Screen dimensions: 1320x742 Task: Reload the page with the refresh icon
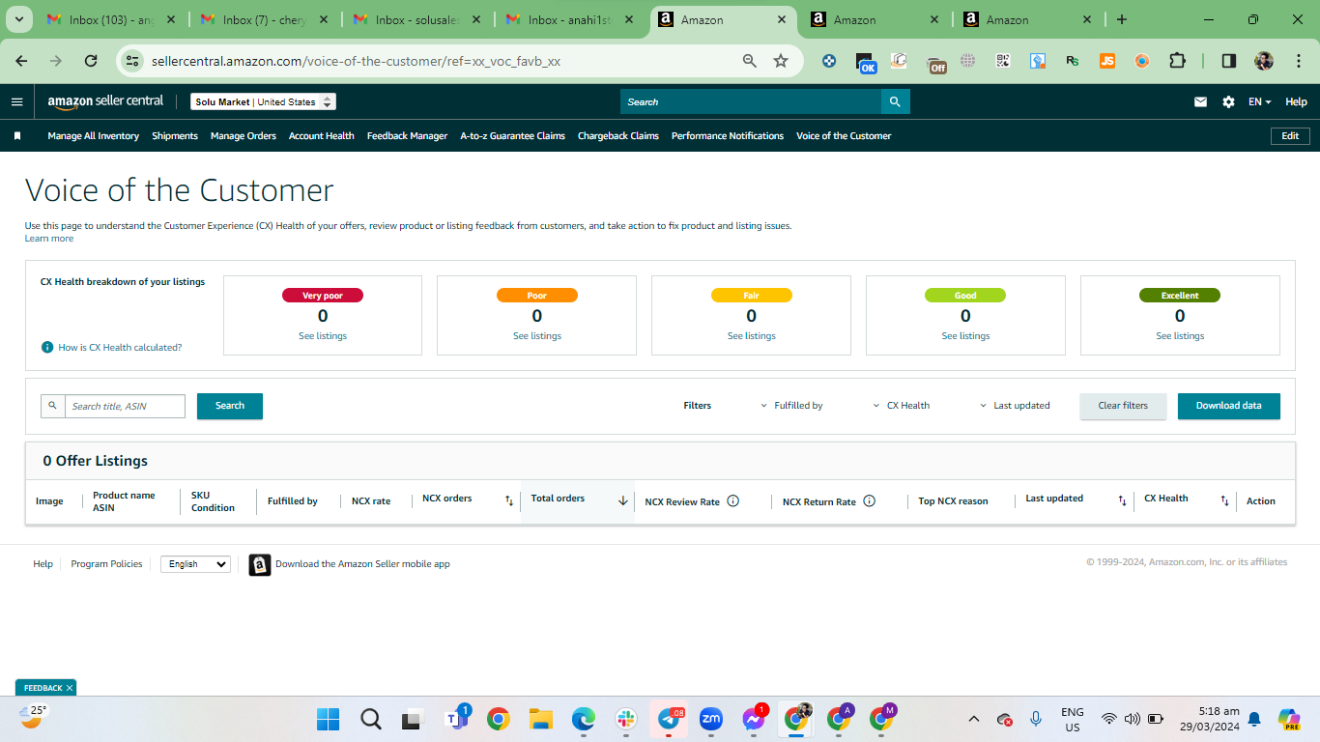[91, 61]
